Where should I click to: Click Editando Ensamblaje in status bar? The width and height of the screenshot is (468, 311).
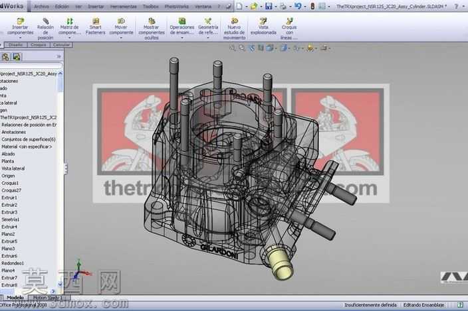424,305
